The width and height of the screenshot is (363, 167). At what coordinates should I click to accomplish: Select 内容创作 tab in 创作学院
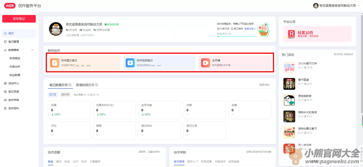pos(220,162)
